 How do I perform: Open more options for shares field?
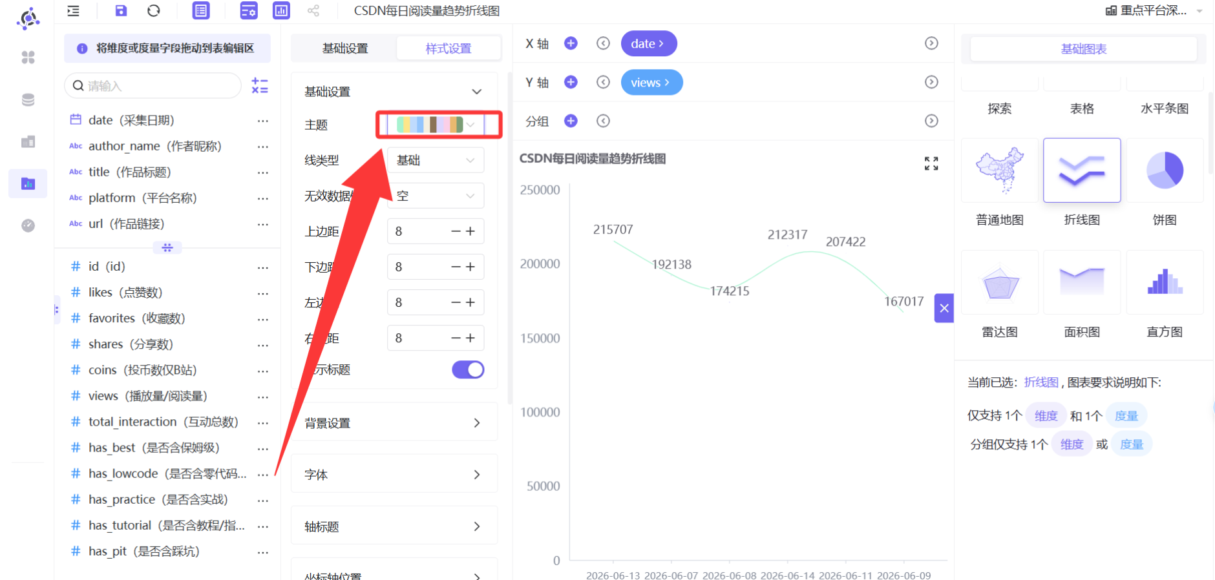tap(262, 345)
